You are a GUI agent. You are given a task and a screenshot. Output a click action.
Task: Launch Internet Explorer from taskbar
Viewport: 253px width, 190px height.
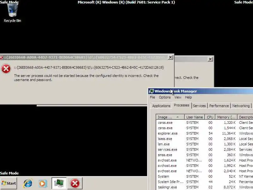(x=28, y=183)
